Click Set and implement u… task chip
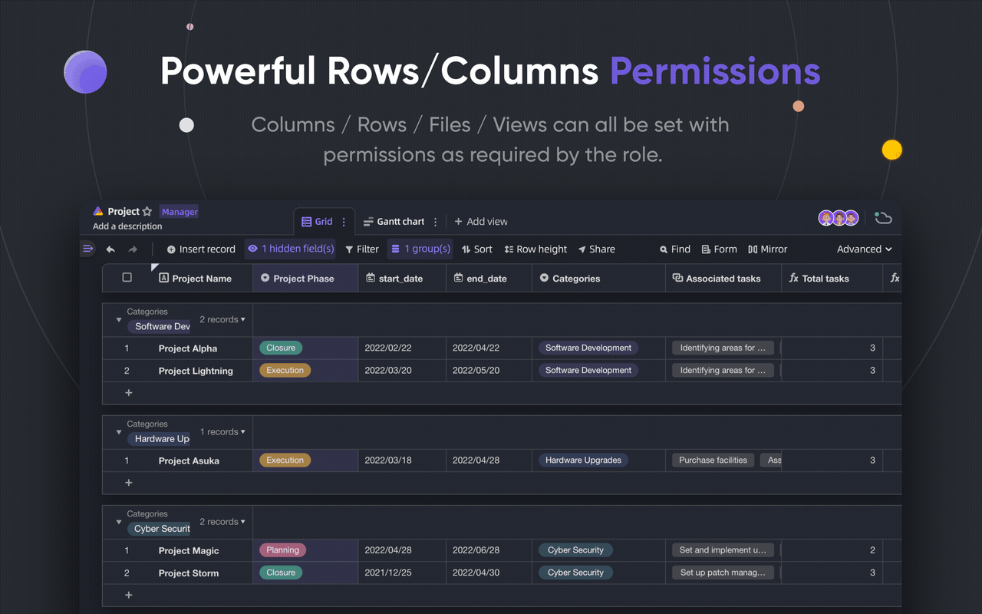The height and width of the screenshot is (614, 982). click(x=723, y=550)
